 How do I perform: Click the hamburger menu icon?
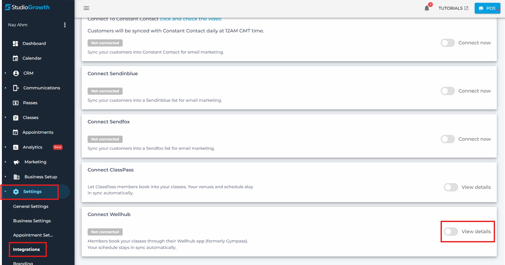(x=86, y=8)
